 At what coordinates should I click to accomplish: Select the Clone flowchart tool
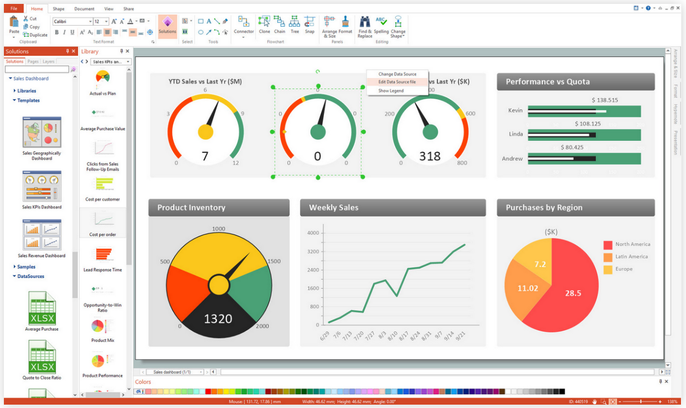pos(264,25)
